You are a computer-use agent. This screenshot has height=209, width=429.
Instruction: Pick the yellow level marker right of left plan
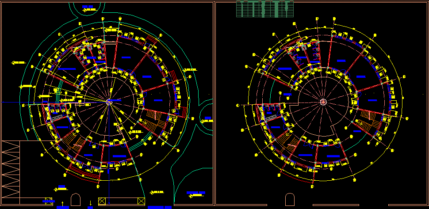pos(191,70)
